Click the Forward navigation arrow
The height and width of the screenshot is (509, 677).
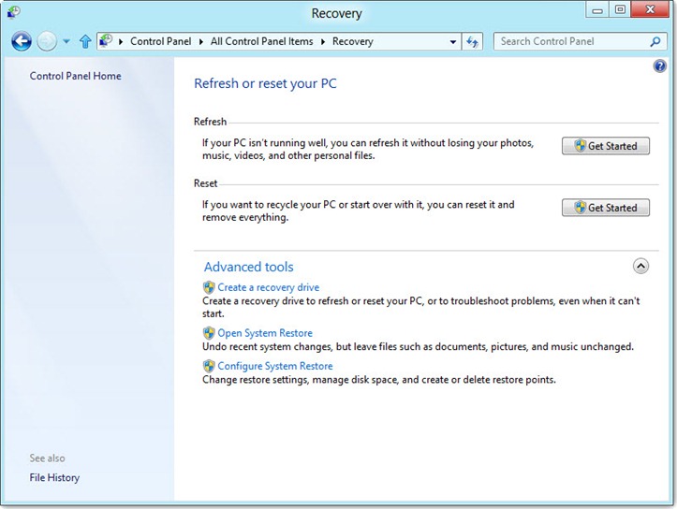coord(47,41)
